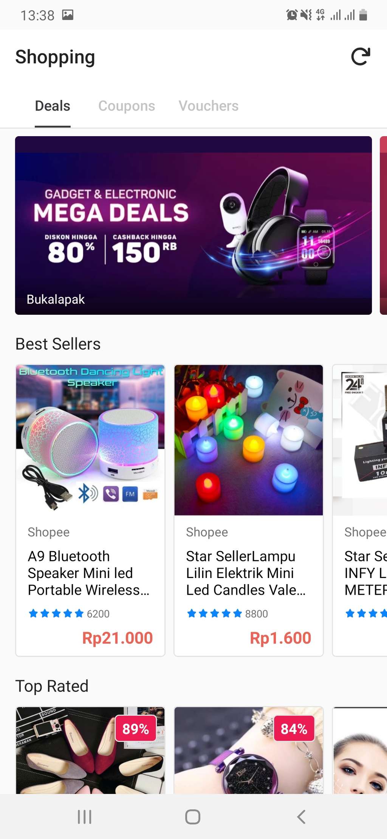Open the A9 Bluetooth Speaker product card
Image resolution: width=387 pixels, height=839 pixels.
(x=90, y=510)
